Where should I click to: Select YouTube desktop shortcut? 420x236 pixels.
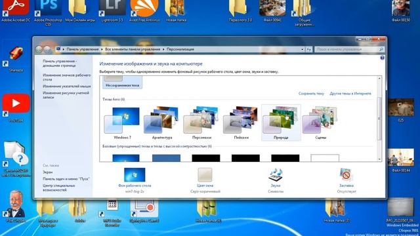tap(16, 108)
